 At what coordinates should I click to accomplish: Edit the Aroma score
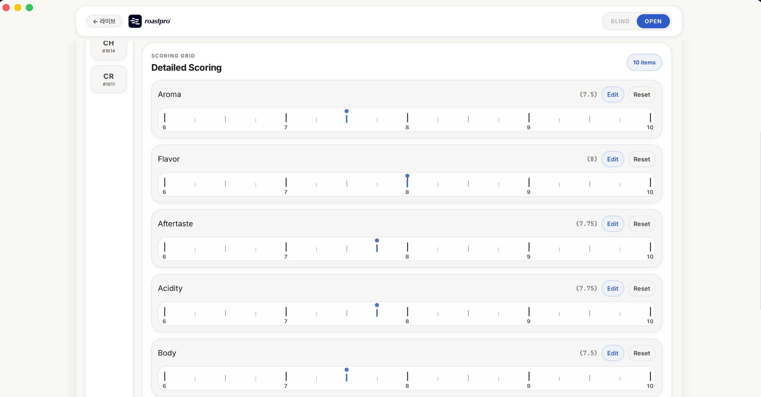[x=613, y=95]
